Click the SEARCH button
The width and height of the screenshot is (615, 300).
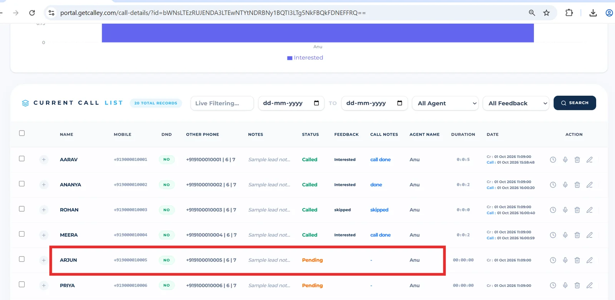click(x=575, y=103)
